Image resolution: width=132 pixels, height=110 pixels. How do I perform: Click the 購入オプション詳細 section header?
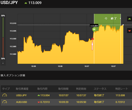13,75
